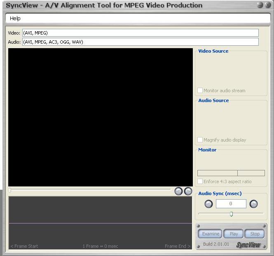Step video back one frame
This screenshot has width=274, height=256.
[178, 191]
